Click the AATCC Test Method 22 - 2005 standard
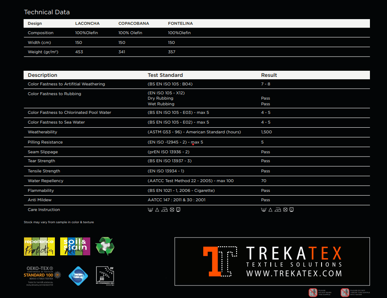The height and width of the screenshot is (298, 387). click(191, 181)
